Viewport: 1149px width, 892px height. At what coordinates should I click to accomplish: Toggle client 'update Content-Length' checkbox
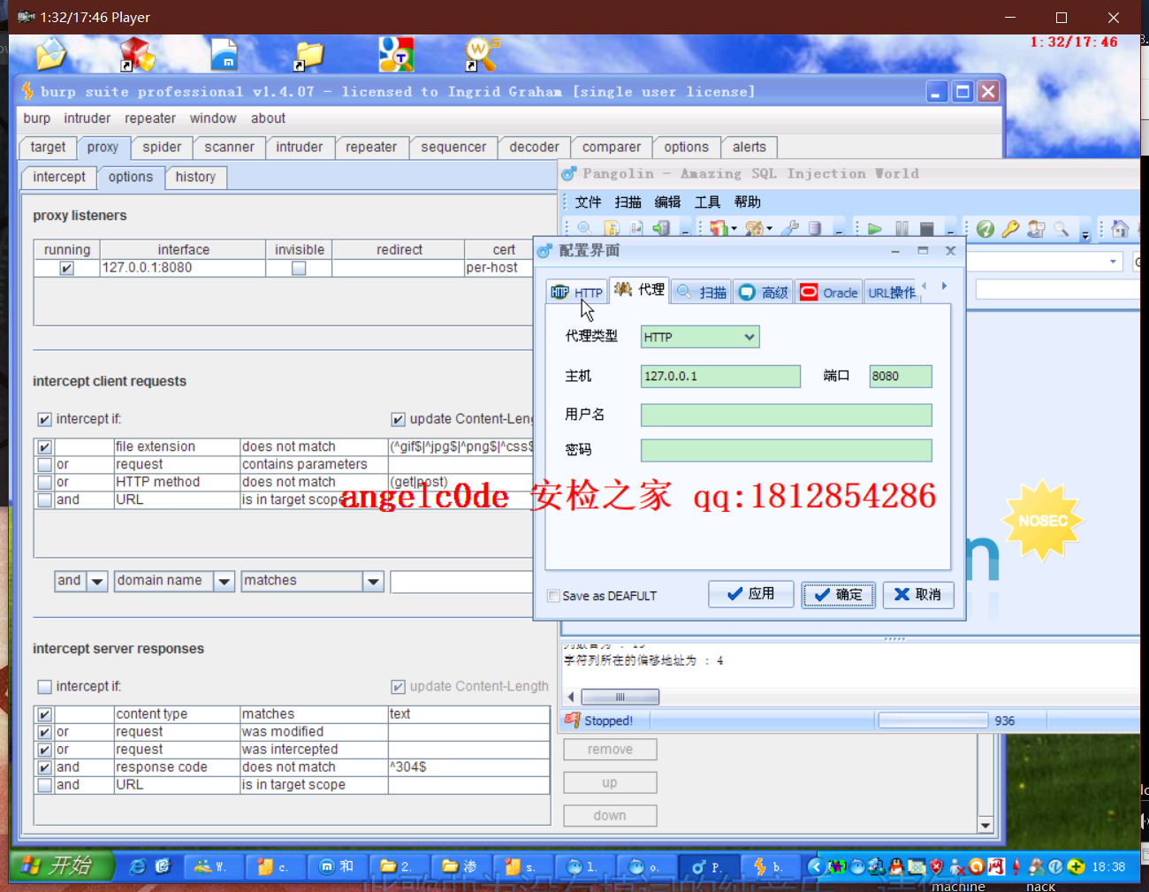click(x=398, y=419)
